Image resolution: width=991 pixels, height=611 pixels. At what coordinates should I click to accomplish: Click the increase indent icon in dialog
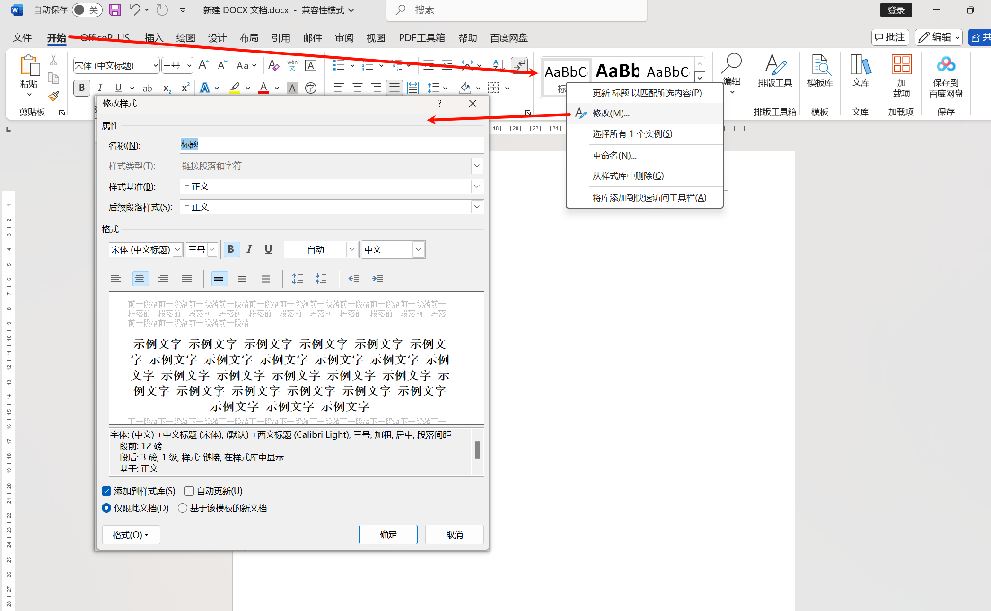[377, 279]
